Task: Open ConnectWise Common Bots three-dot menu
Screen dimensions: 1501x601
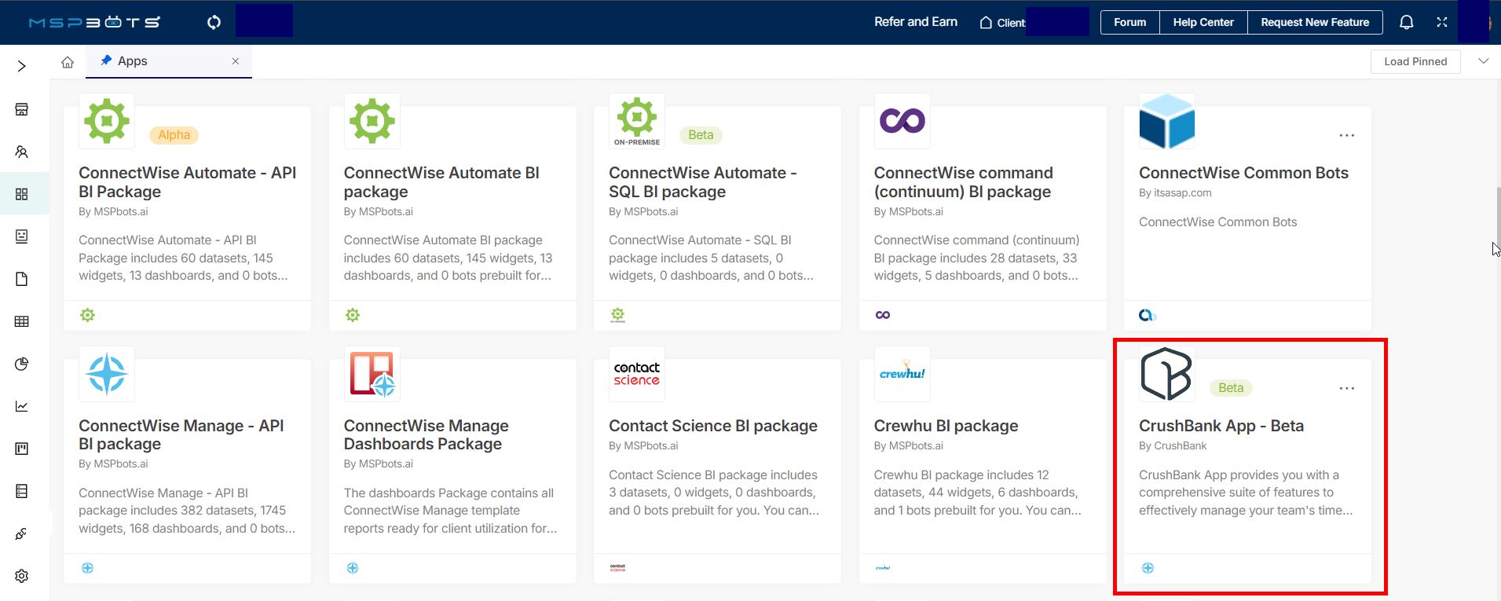Action: click(x=1346, y=135)
